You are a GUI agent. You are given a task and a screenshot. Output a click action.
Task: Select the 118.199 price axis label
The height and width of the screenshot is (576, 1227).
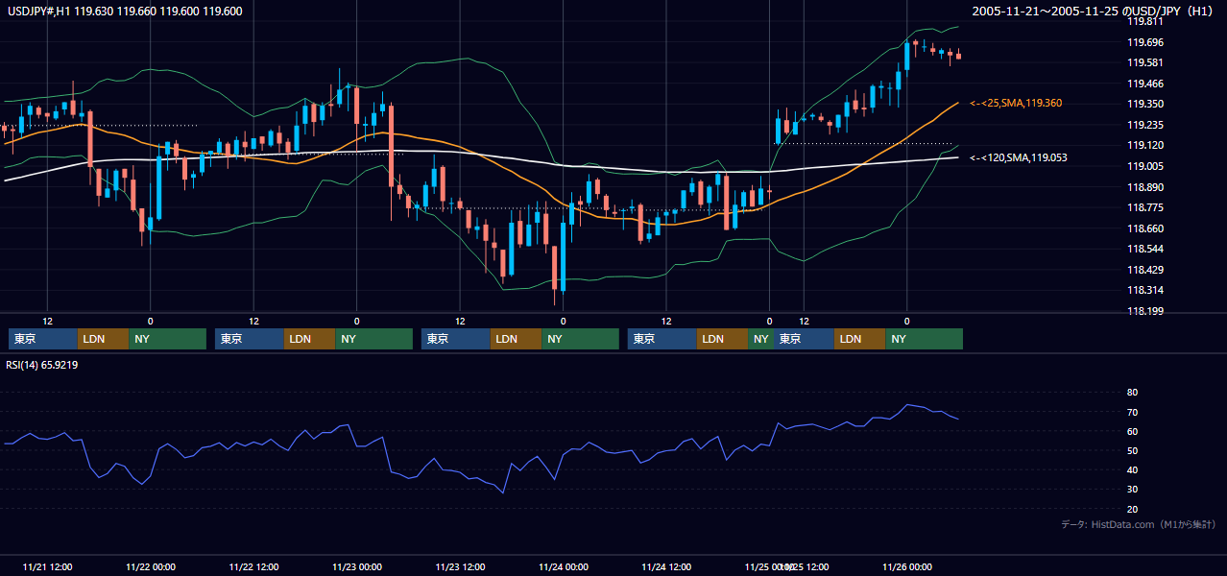tap(1144, 311)
